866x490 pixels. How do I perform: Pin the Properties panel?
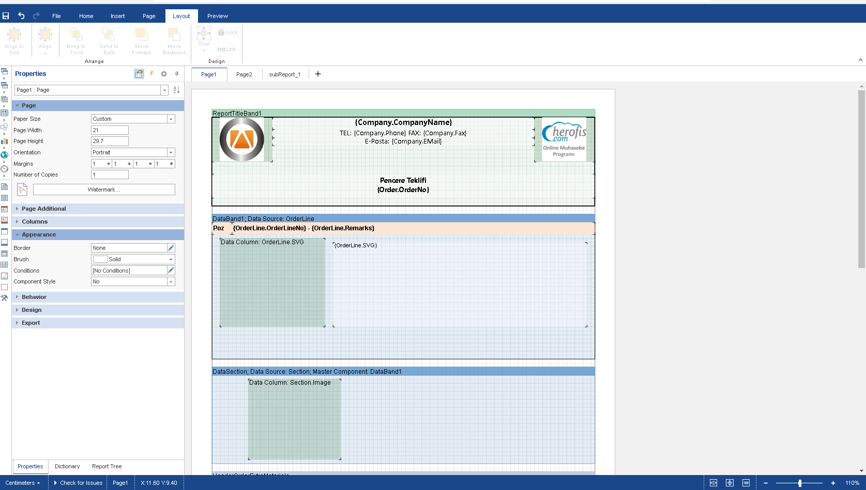177,74
